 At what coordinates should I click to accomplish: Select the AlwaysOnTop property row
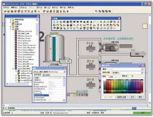(48, 82)
